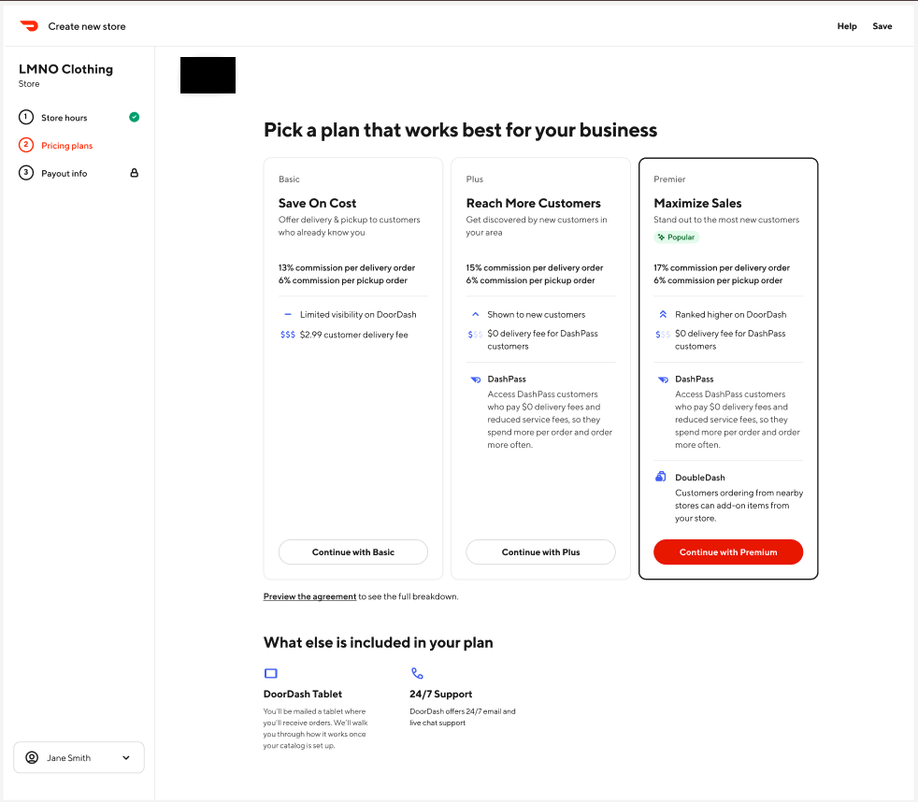
Task: Open the Preview the agreement link
Action: click(x=309, y=596)
